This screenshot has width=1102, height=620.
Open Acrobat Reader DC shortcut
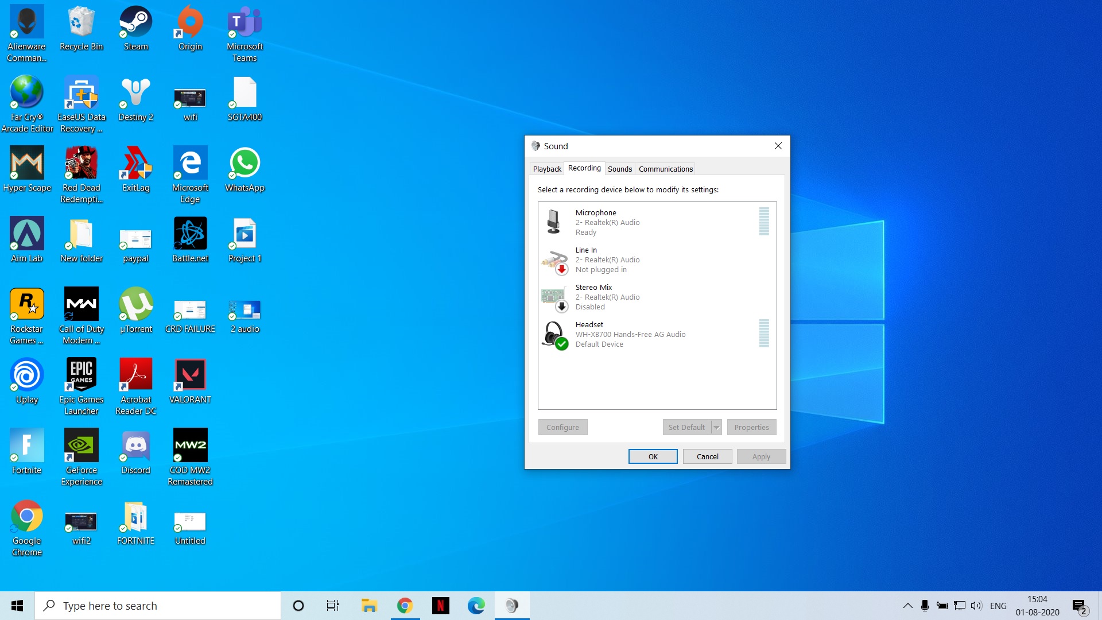135,387
